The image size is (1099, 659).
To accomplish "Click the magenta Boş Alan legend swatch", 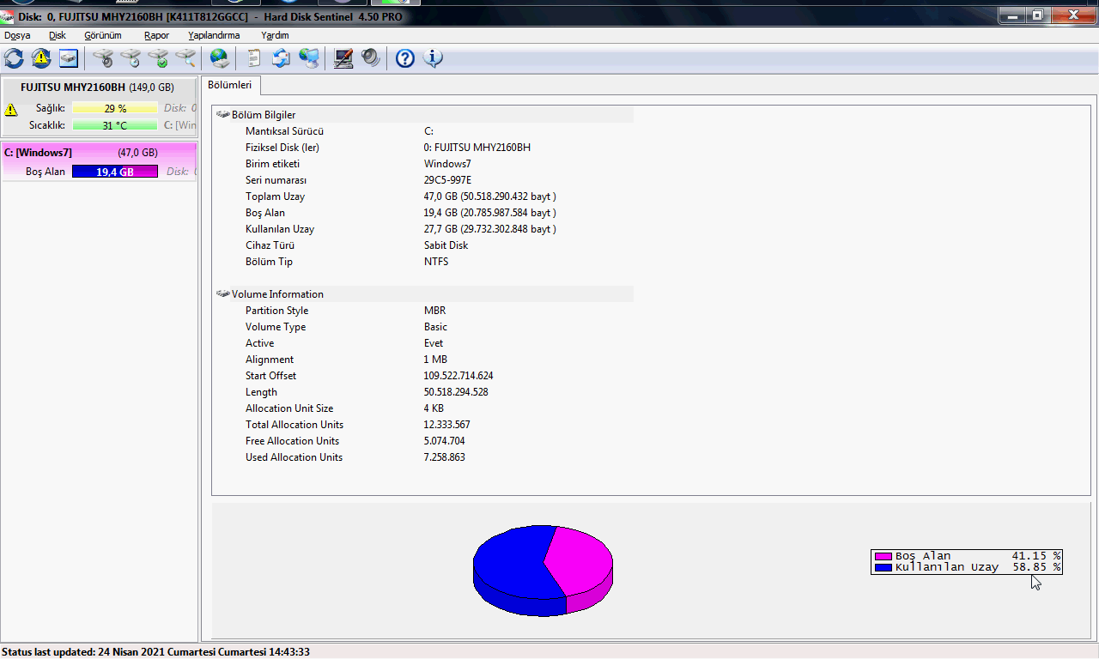I will tap(883, 556).
